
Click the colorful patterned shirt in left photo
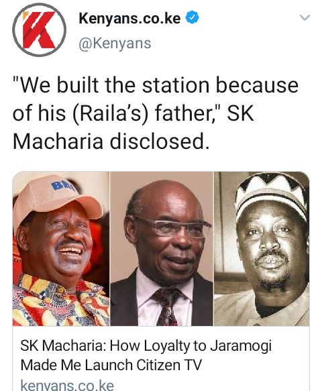(x=61, y=302)
